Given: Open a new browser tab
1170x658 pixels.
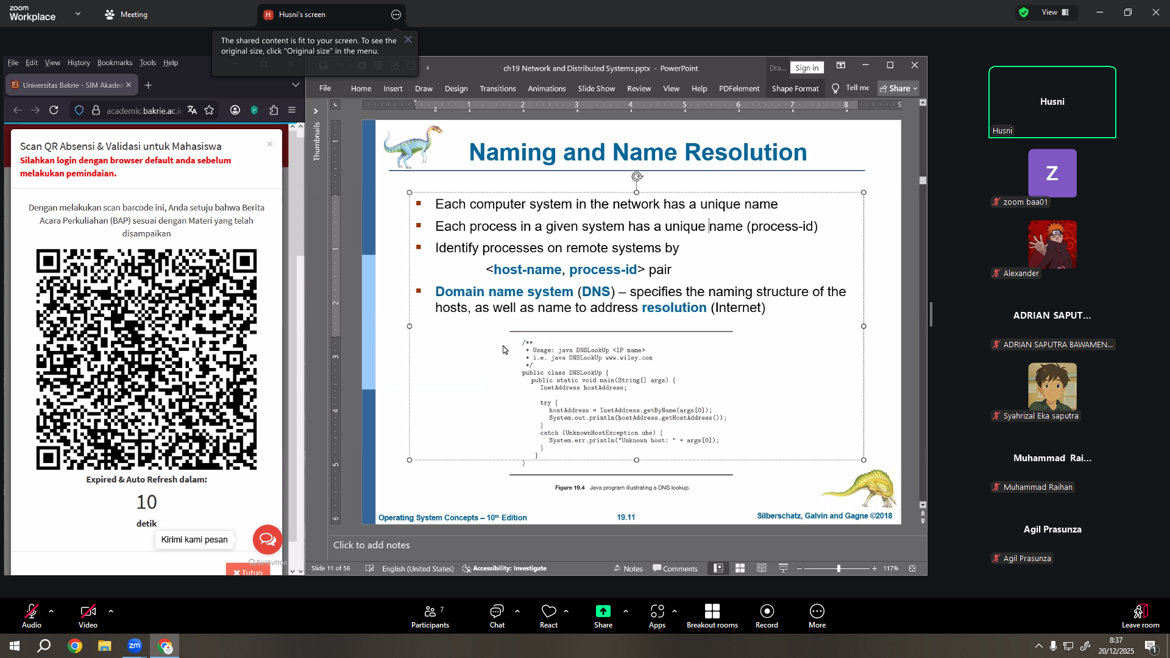Looking at the screenshot, I should 148,85.
